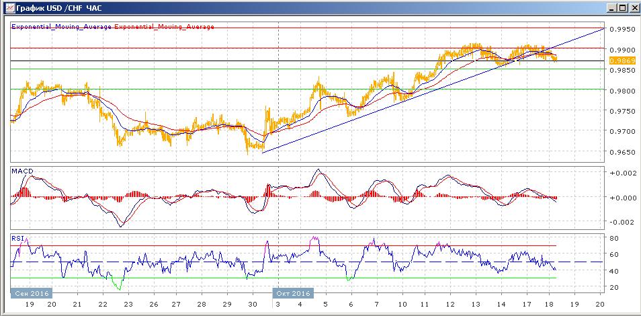Click the 'Окт 2016' month marker
Viewport: 641px width, 316px height.
coord(293,294)
